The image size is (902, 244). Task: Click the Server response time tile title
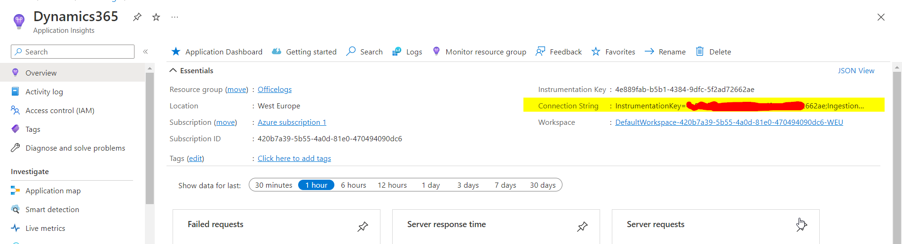click(x=446, y=224)
